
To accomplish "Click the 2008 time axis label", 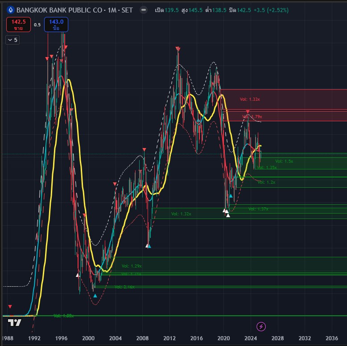I will pos(142,338).
